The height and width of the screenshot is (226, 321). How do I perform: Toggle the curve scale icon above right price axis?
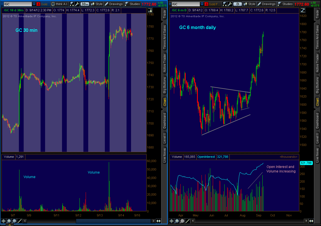pos(303,10)
